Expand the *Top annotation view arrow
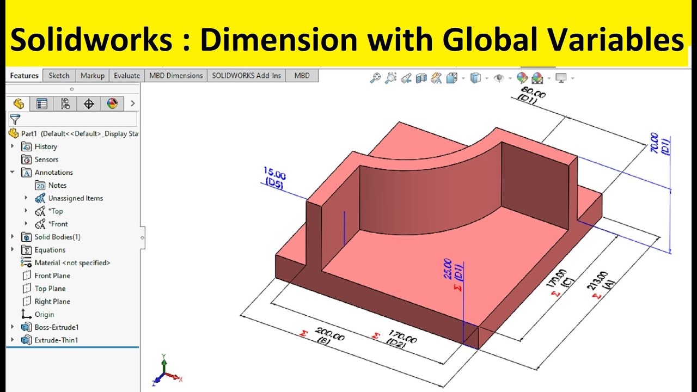 [x=26, y=211]
